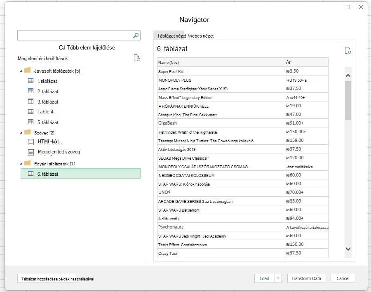Click the 6. táblázat preview heading
The image size is (371, 292).
172,49
